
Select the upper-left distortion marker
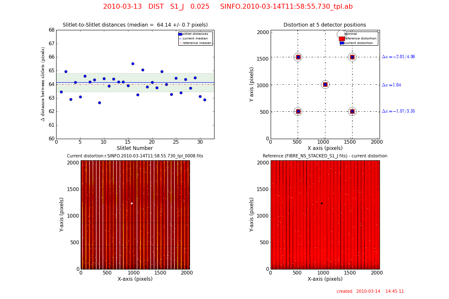click(x=298, y=57)
